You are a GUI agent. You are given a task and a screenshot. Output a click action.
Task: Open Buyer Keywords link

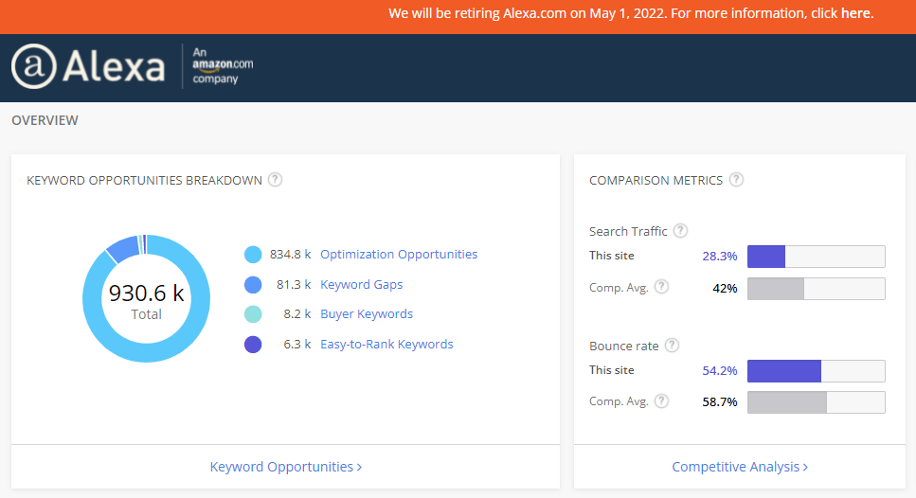pos(367,314)
